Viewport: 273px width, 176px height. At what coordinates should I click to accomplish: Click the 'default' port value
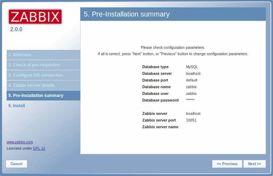pos(191,80)
